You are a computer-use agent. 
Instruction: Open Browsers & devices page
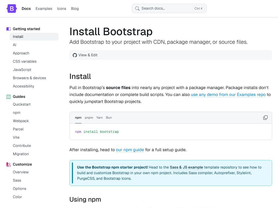coord(29,78)
